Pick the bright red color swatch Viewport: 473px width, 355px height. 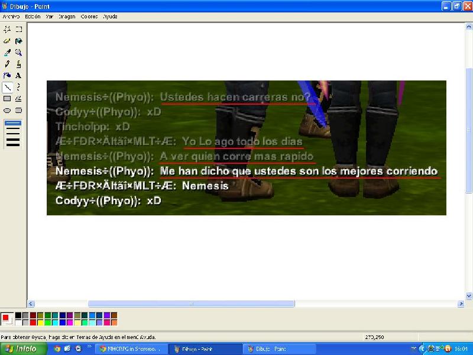33,322
